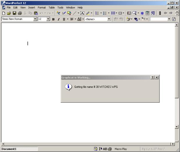The image size is (180, 152).
Task: Print the document
Action: [20, 13]
